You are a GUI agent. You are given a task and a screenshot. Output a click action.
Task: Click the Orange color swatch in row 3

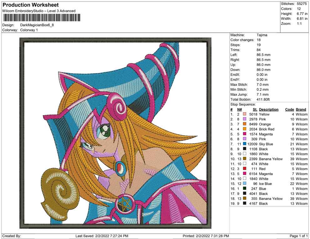[245, 124]
